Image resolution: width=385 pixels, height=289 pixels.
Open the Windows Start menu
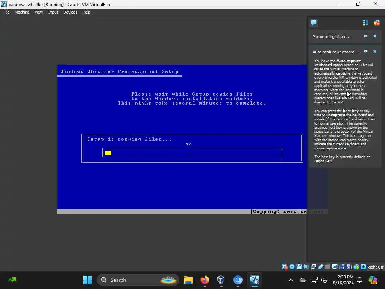[x=87, y=280]
